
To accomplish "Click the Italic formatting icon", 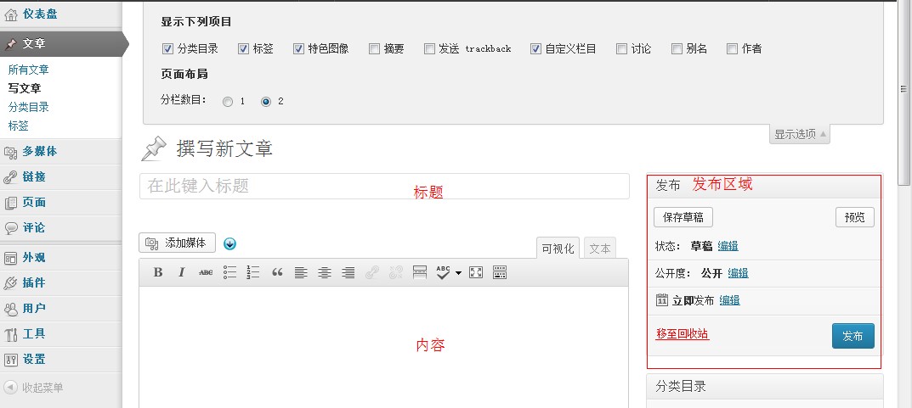I will coord(182,272).
